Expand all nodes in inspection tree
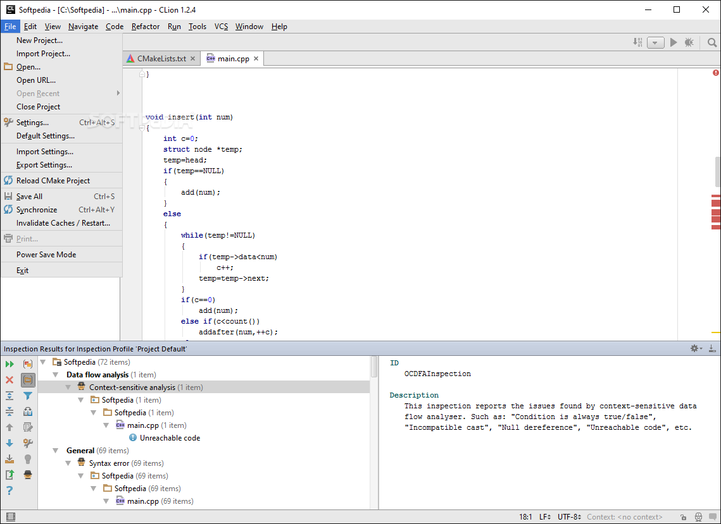721x524 pixels. [9, 396]
